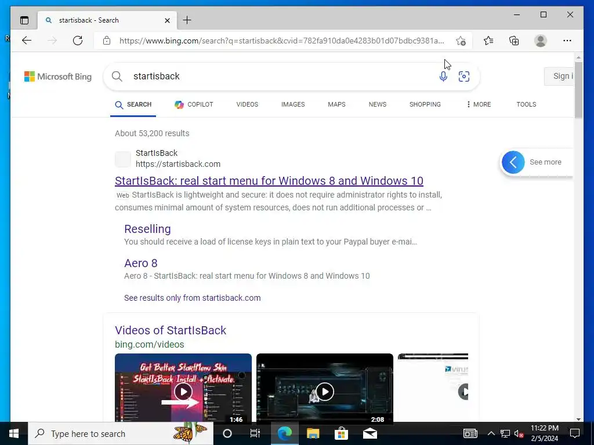Open the TOOLS search options

[x=526, y=104]
